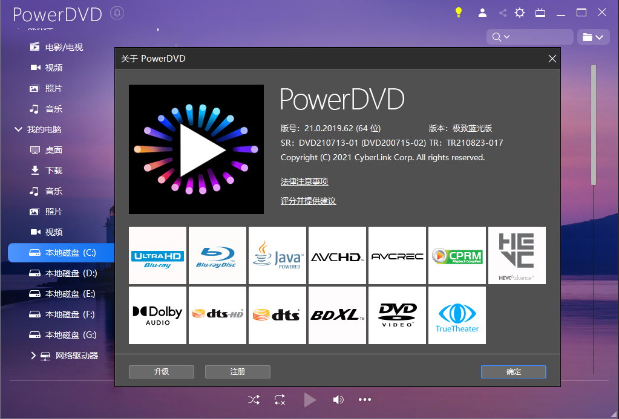Click the TrueTheater logo
Image resolution: width=619 pixels, height=419 pixels.
pyautogui.click(x=457, y=315)
